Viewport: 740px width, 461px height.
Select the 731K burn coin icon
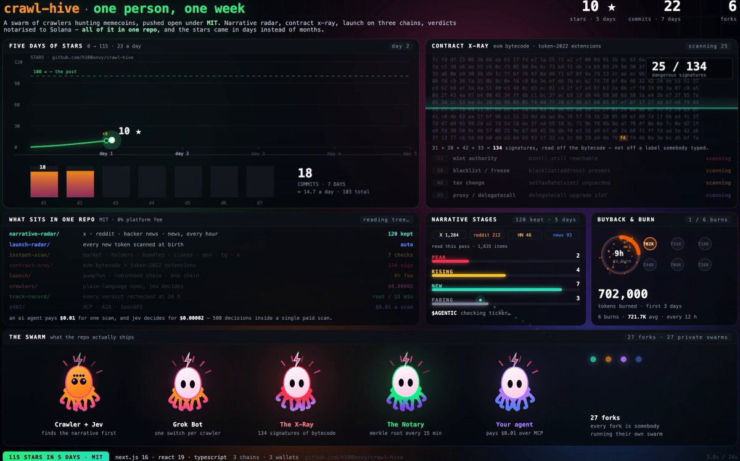(x=676, y=244)
